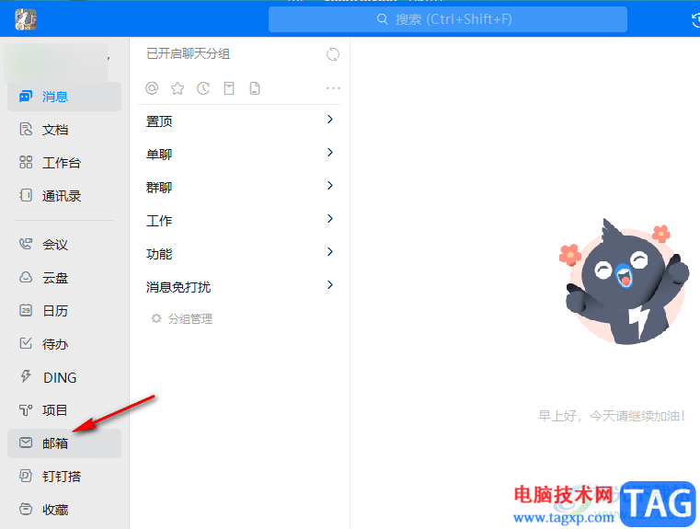700x529 pixels.
Task: Open the DING section
Action: tap(64, 377)
